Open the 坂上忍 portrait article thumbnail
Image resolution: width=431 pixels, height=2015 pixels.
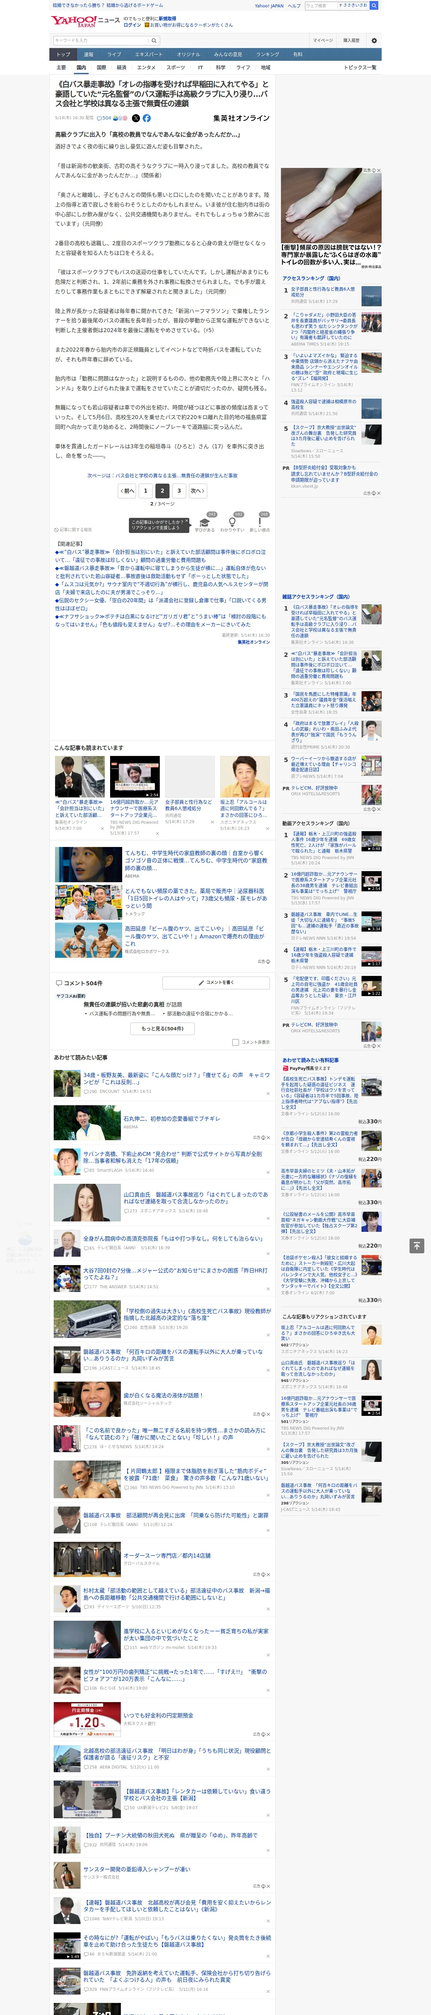[x=245, y=777]
